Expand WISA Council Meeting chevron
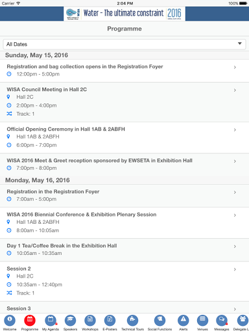This screenshot has width=249, height=333. pyautogui.click(x=235, y=90)
